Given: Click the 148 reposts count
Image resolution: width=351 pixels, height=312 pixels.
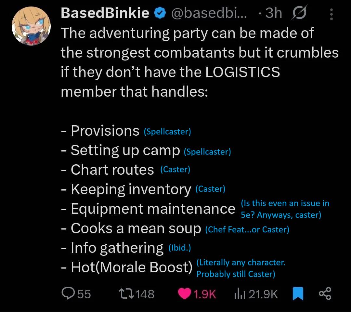Looking at the screenshot, I should (145, 294).
